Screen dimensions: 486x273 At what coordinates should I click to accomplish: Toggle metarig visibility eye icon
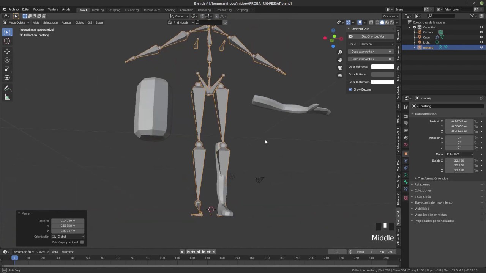click(481, 47)
